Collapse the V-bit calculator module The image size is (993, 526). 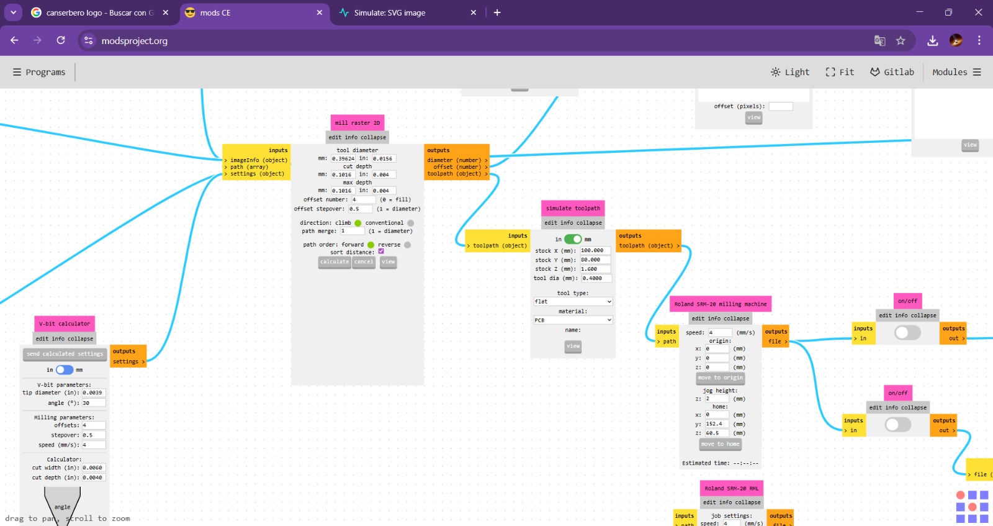[81, 339]
